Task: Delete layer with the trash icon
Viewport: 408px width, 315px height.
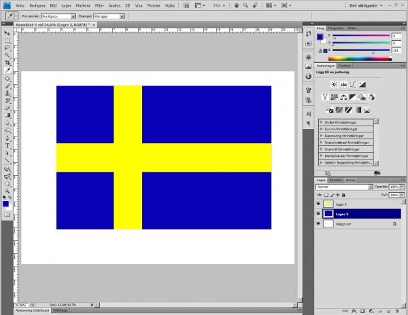Action: pyautogui.click(x=397, y=311)
